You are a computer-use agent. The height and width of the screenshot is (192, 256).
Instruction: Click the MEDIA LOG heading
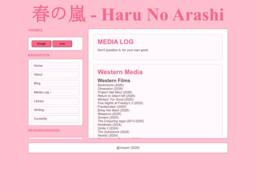coord(115,42)
